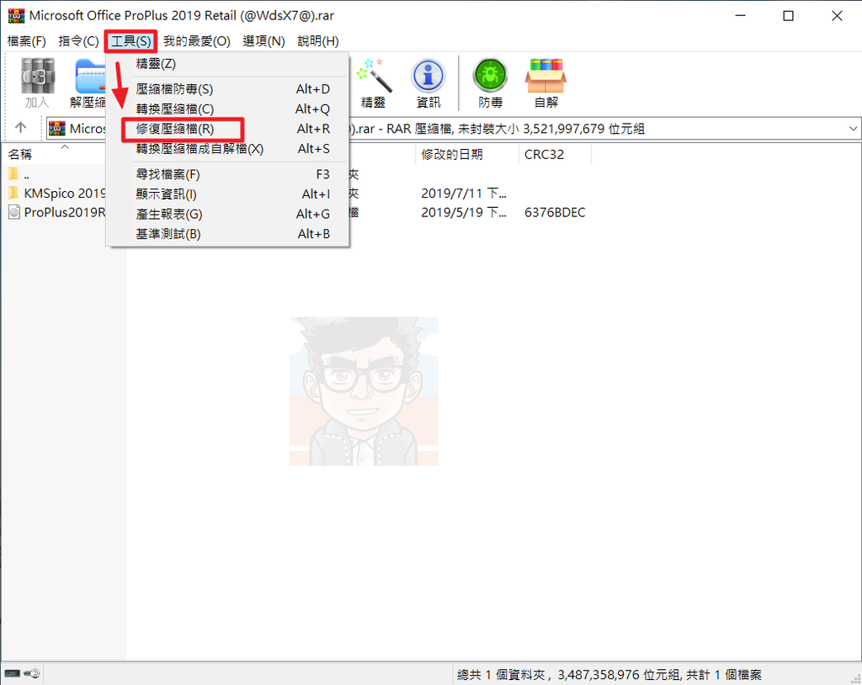Sort by CRC32 column header
Image resolution: width=862 pixels, height=685 pixels.
pos(554,155)
